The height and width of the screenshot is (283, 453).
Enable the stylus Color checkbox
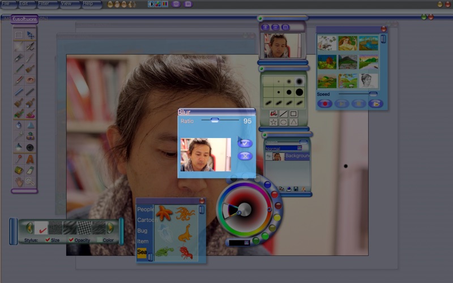(x=100, y=240)
